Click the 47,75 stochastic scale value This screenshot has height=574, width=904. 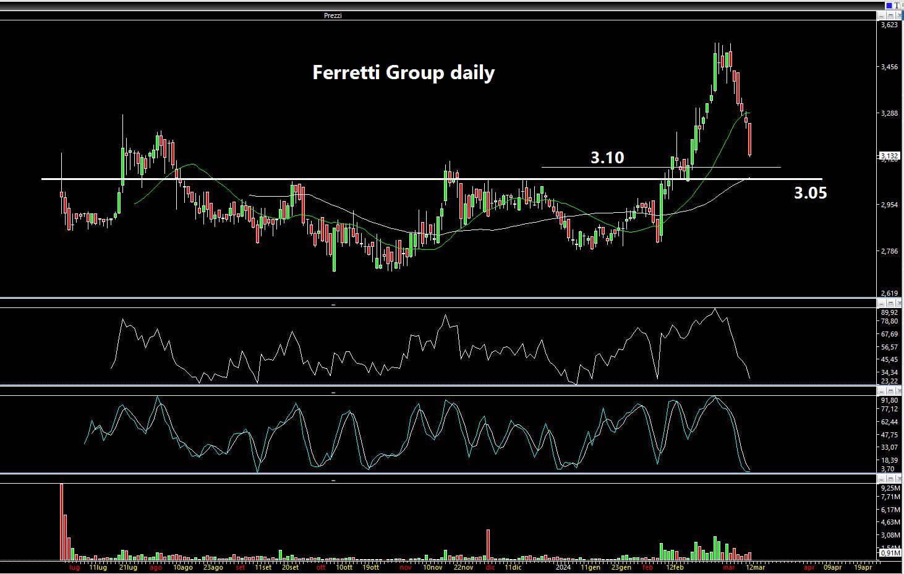pos(889,435)
